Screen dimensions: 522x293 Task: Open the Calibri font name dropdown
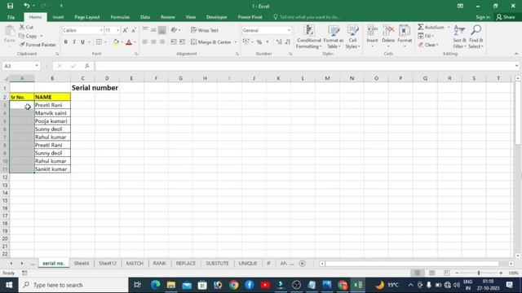(101, 30)
